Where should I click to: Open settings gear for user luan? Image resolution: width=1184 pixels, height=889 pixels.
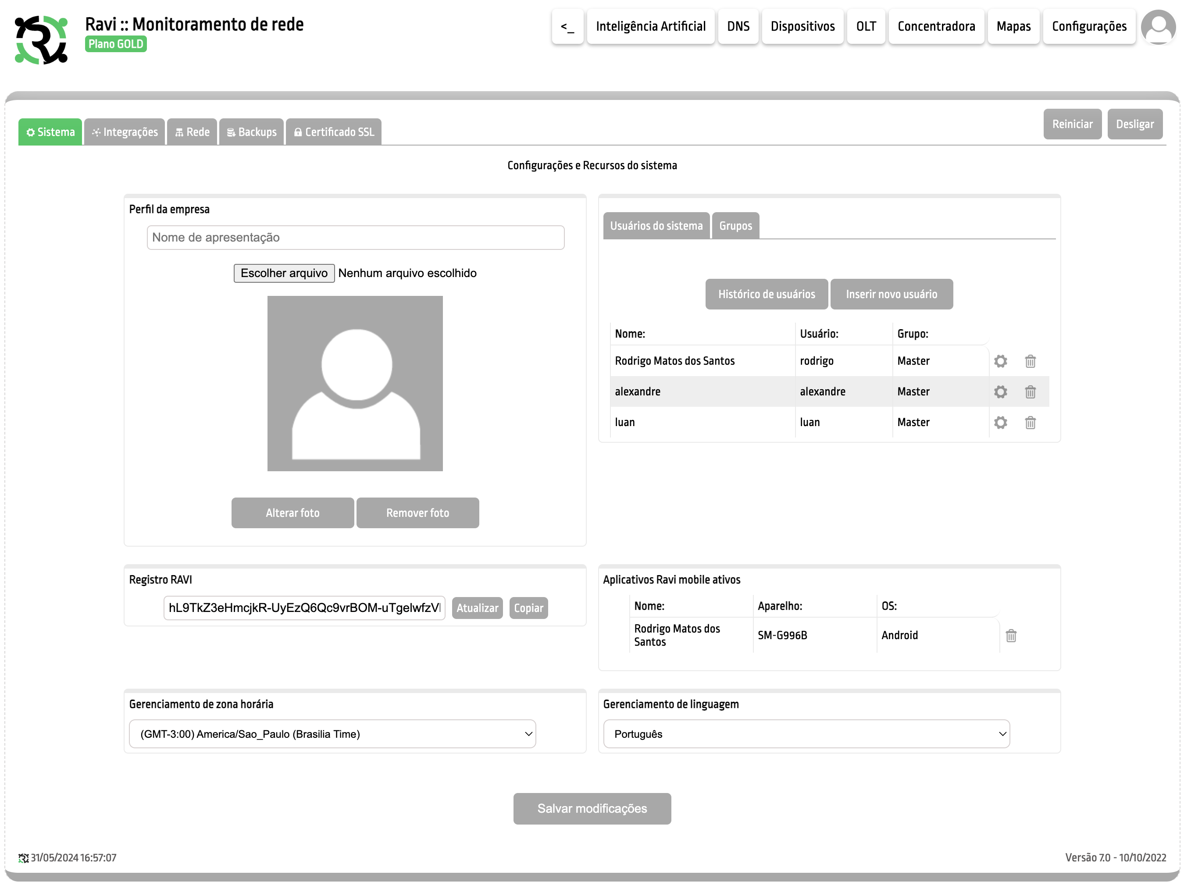click(x=1000, y=423)
